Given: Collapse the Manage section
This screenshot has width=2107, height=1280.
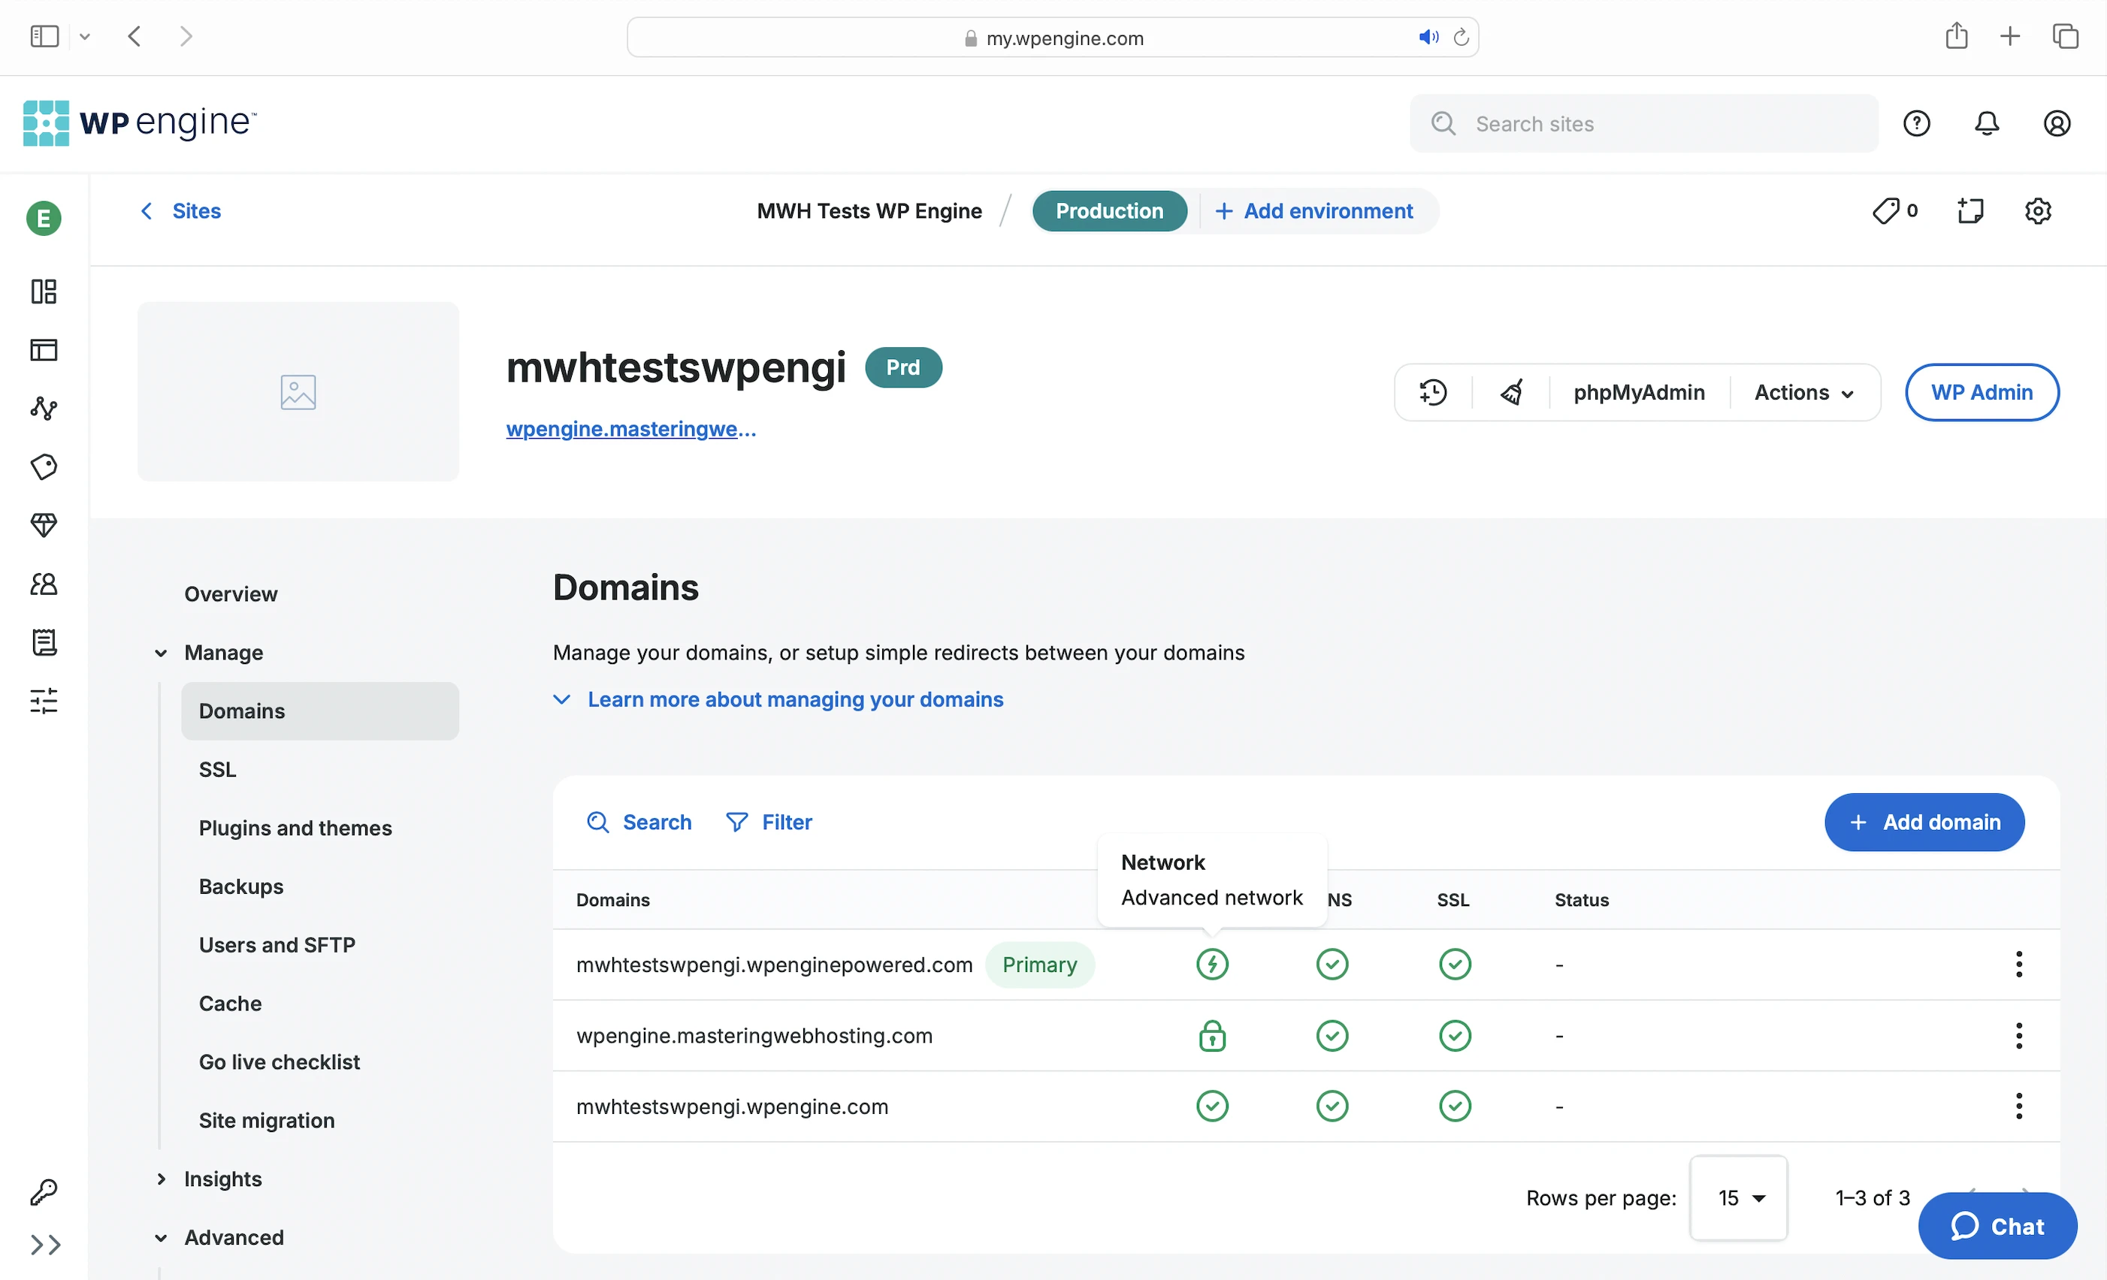Looking at the screenshot, I should [223, 653].
